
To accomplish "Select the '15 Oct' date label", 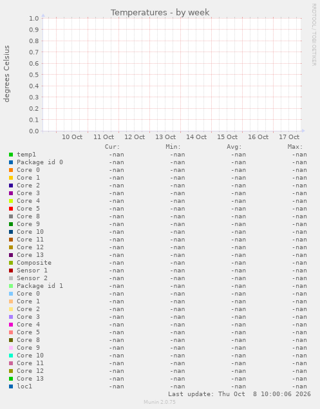I will click(x=227, y=137).
